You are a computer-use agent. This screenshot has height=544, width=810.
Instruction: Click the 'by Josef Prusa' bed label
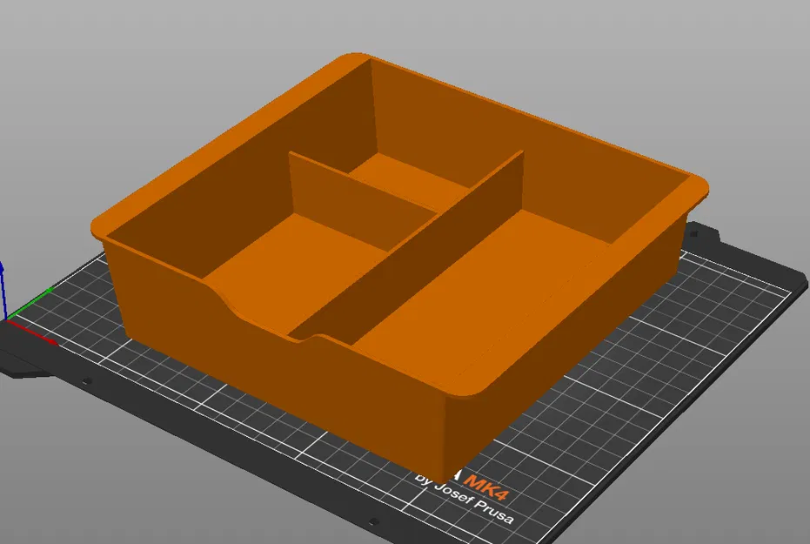(465, 499)
